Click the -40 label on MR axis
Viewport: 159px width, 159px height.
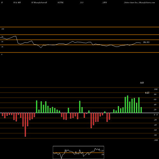(x=155, y=125)
